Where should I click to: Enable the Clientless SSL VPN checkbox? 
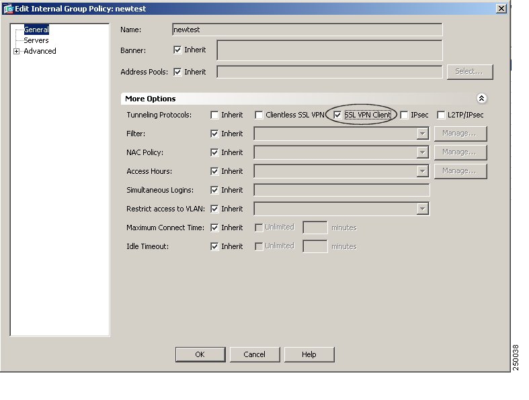[x=259, y=115]
